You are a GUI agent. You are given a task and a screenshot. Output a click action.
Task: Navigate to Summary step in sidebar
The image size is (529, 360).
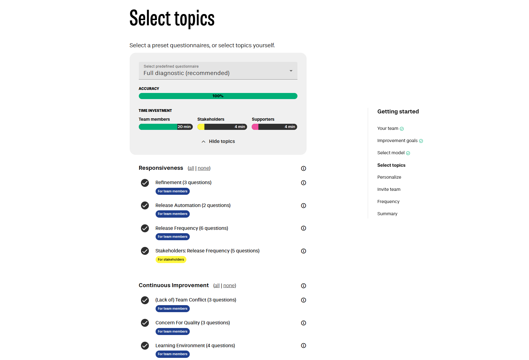387,214
